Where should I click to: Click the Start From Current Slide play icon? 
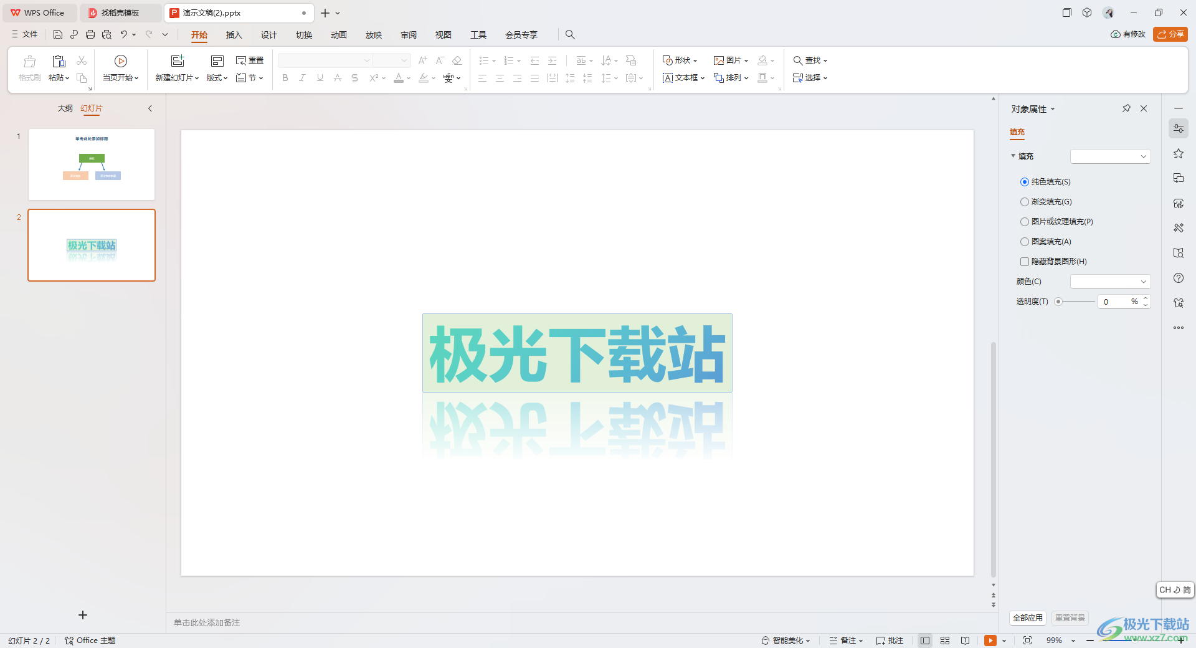click(121, 60)
